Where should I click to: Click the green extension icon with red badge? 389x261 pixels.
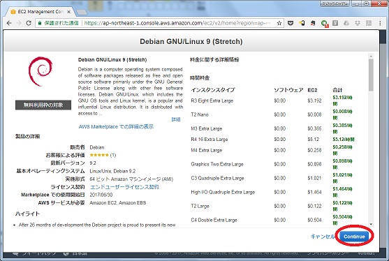click(324, 23)
